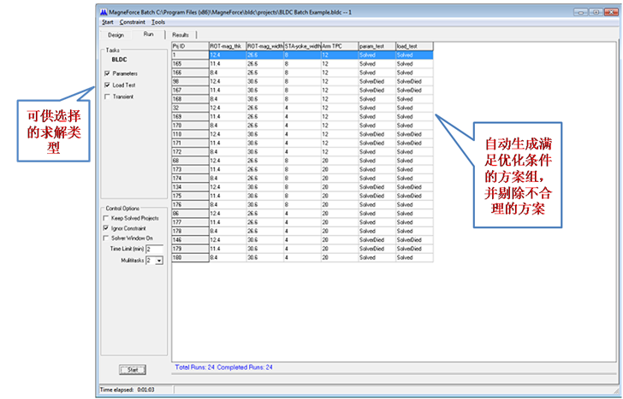Switch to the Results tab

(180, 34)
